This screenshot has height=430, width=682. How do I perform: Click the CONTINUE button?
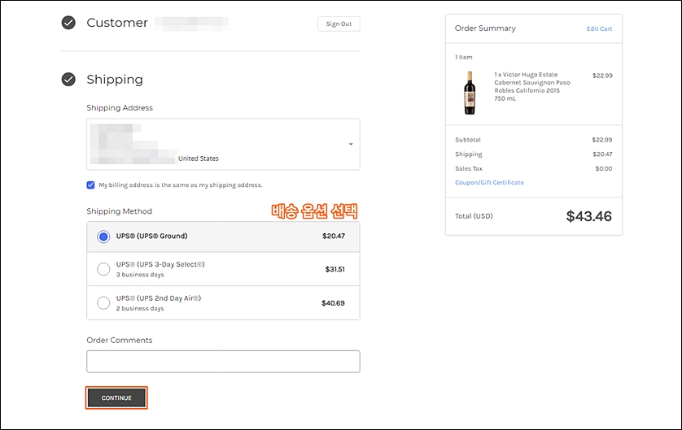click(x=116, y=397)
